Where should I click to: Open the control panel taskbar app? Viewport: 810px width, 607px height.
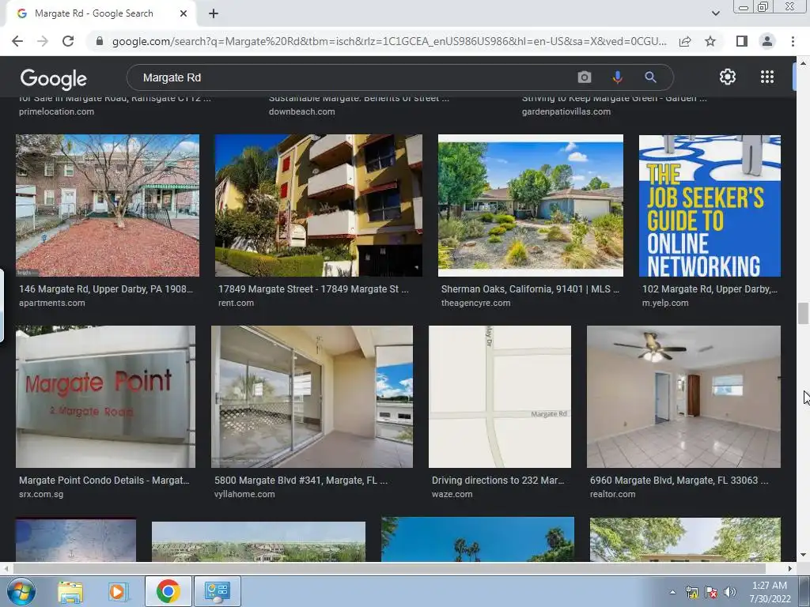[x=217, y=591]
